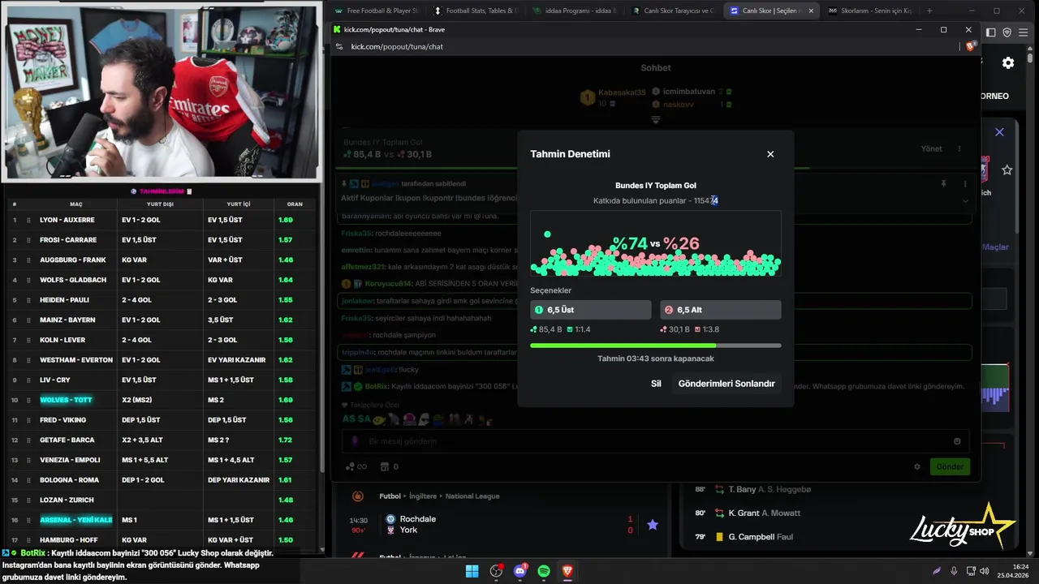Click the shop icon with 0 count

point(390,466)
